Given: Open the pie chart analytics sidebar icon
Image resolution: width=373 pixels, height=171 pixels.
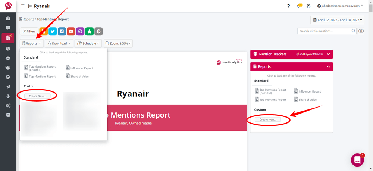Looking at the screenshot, I should click(x=8, y=49).
